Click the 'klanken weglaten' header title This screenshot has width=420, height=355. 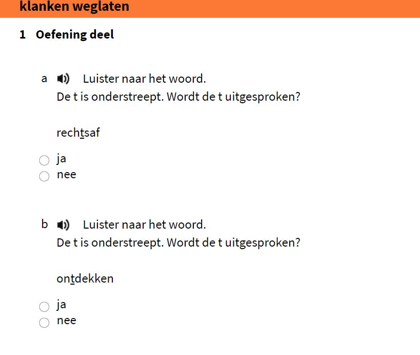[74, 7]
